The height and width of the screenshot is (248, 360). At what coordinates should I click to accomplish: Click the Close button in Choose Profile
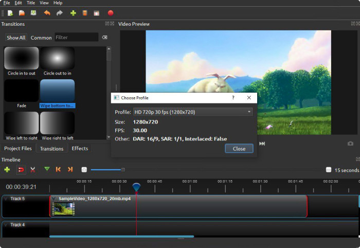[239, 149]
